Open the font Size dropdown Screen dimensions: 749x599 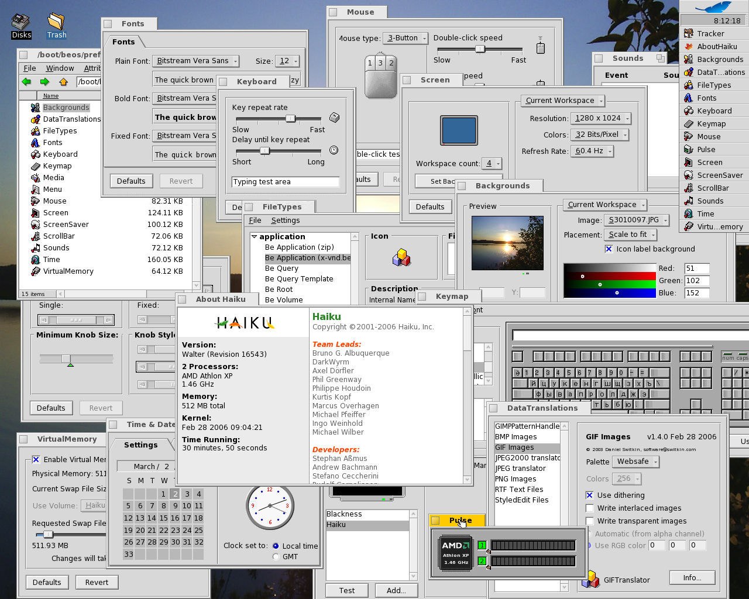pos(287,61)
